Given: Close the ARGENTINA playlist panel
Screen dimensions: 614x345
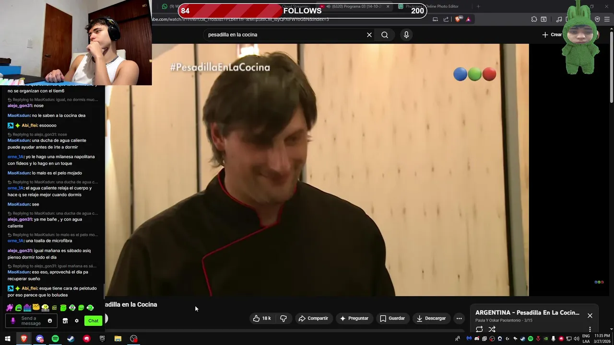Looking at the screenshot, I should [590, 315].
